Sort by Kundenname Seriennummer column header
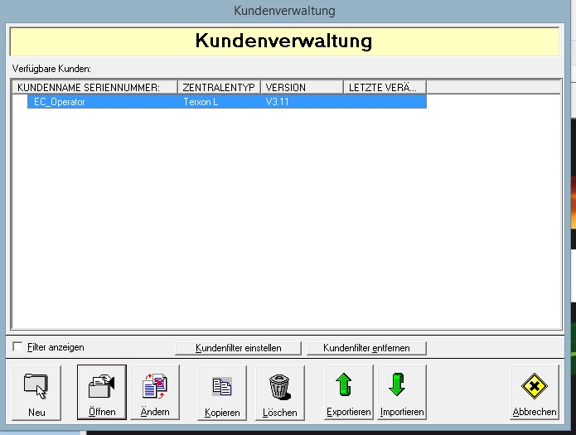 (x=95, y=87)
